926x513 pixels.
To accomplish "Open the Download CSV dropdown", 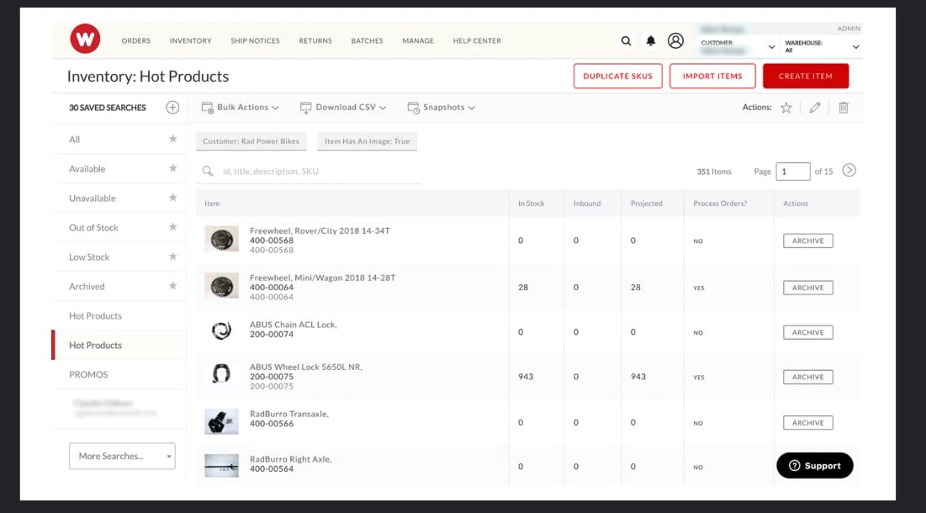I will [343, 108].
